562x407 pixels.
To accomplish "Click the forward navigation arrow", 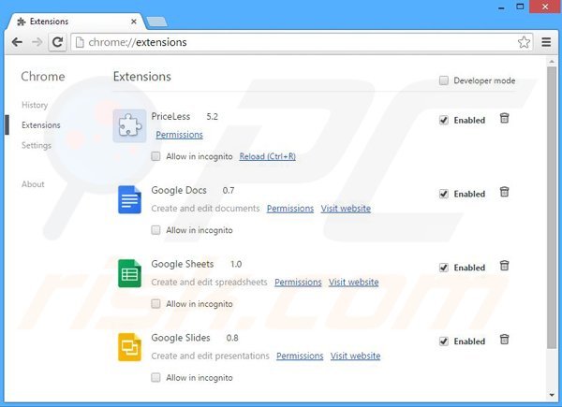I will [x=37, y=42].
